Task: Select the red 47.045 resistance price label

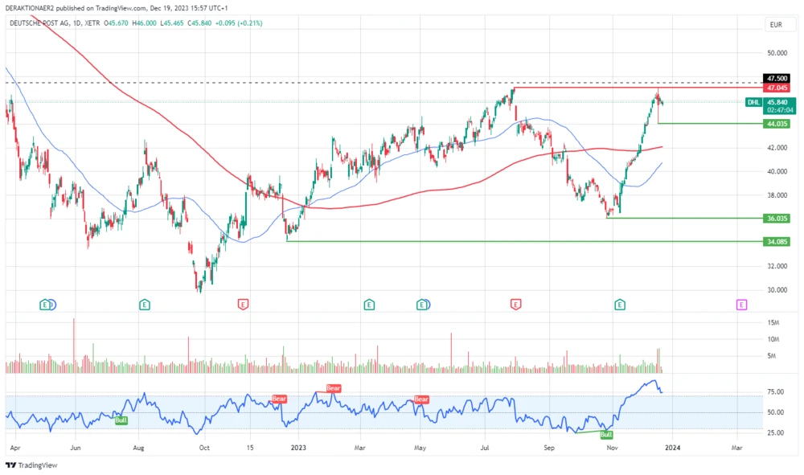Action: [x=777, y=88]
